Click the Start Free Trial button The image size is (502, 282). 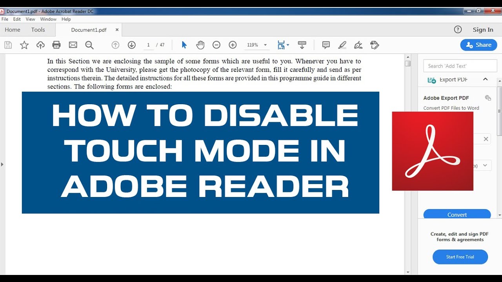(460, 257)
